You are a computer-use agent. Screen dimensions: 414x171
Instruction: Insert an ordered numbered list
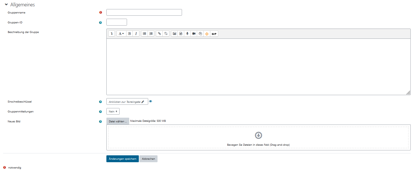[151, 34]
